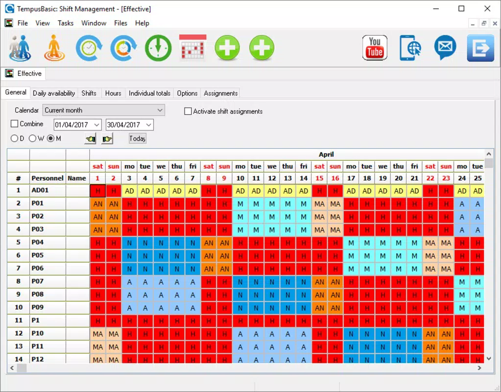501x392 pixels.
Task: Click the horizontal scrollbar left arrow
Action: pos(12,368)
